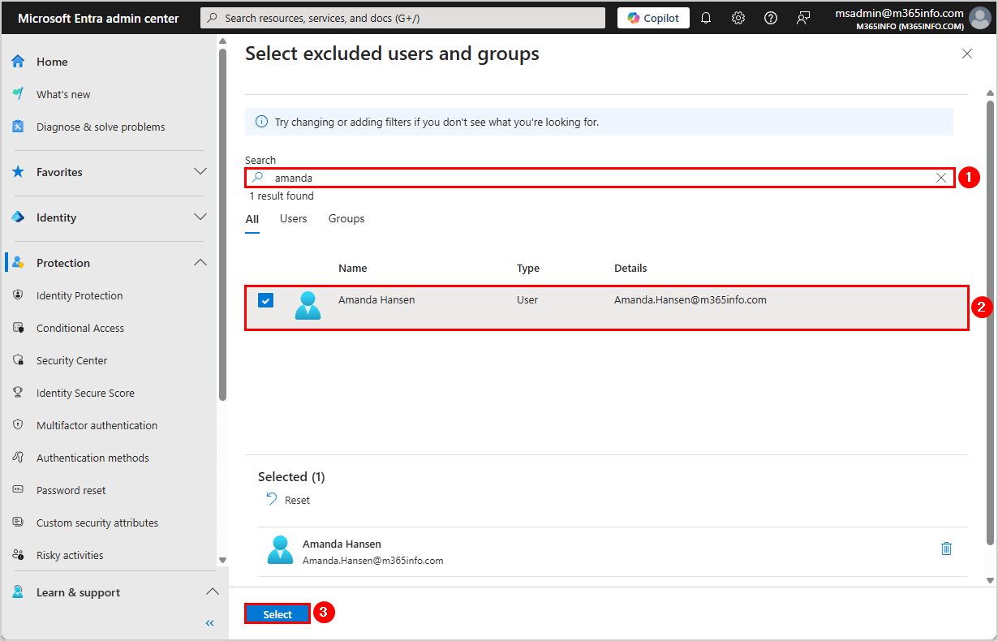Open the help question mark icon
This screenshot has width=998, height=641.
(771, 18)
